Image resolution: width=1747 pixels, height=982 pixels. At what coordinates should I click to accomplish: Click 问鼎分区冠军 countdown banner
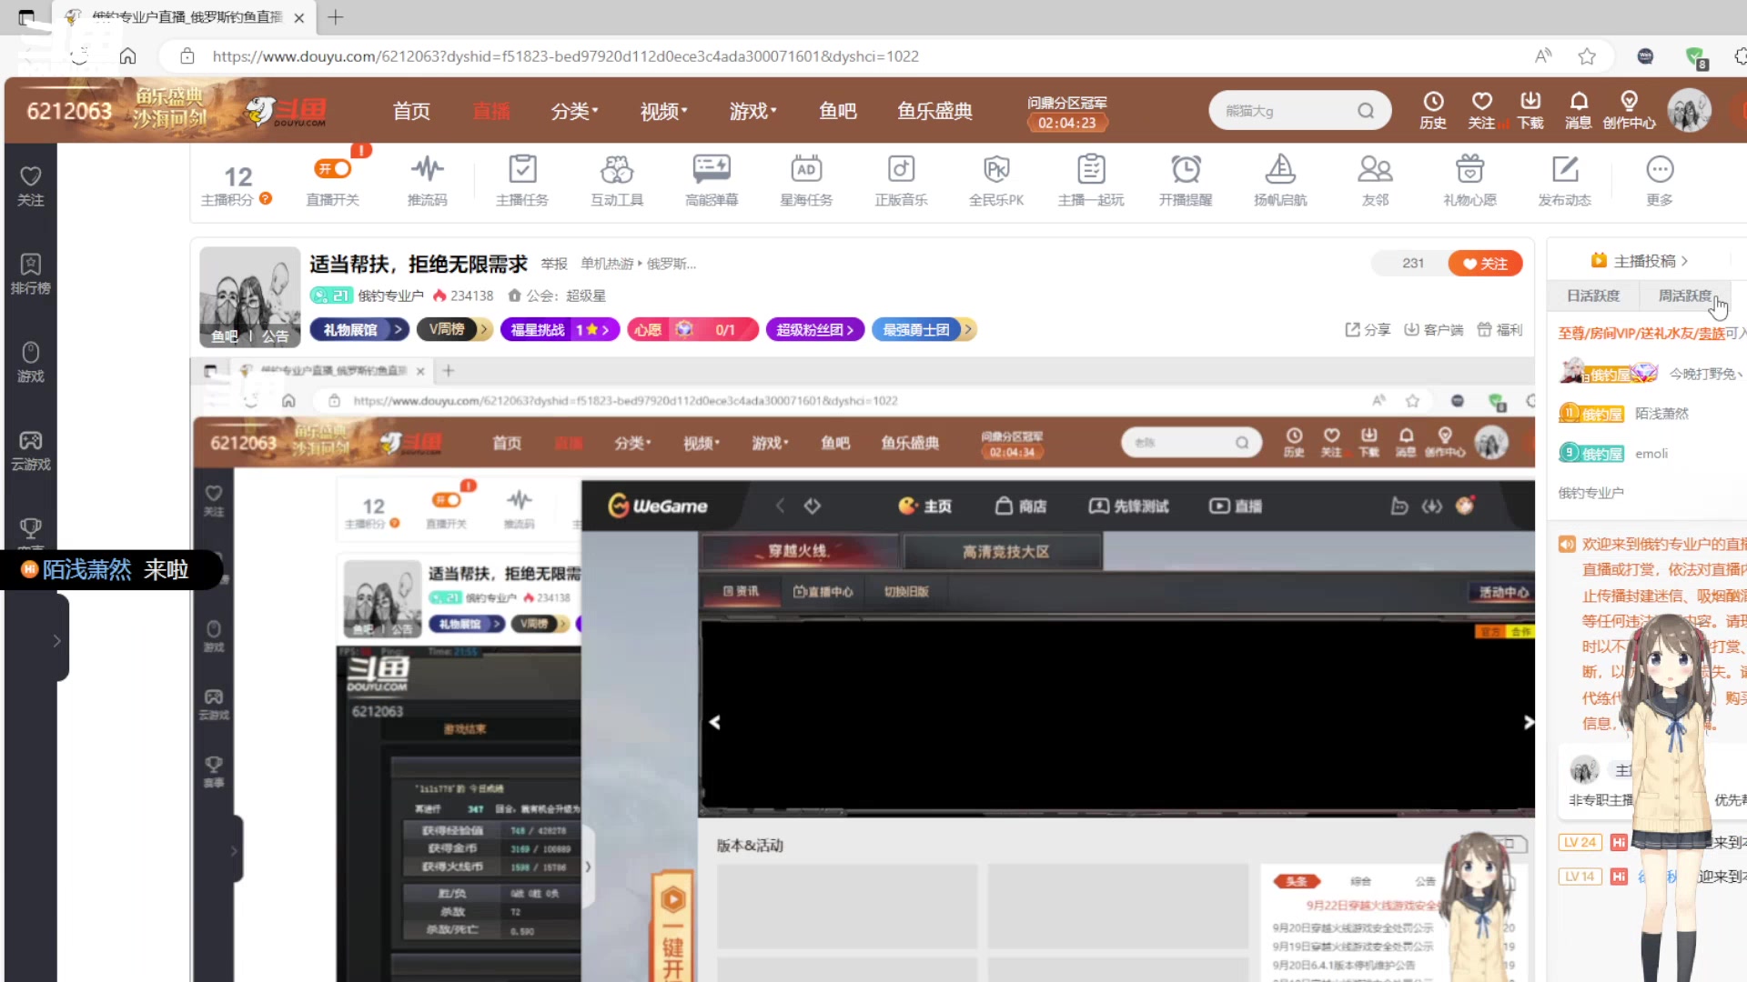(x=1067, y=113)
